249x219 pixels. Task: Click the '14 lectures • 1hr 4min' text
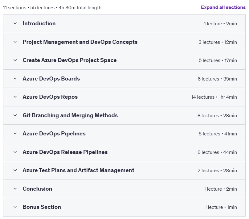214,97
